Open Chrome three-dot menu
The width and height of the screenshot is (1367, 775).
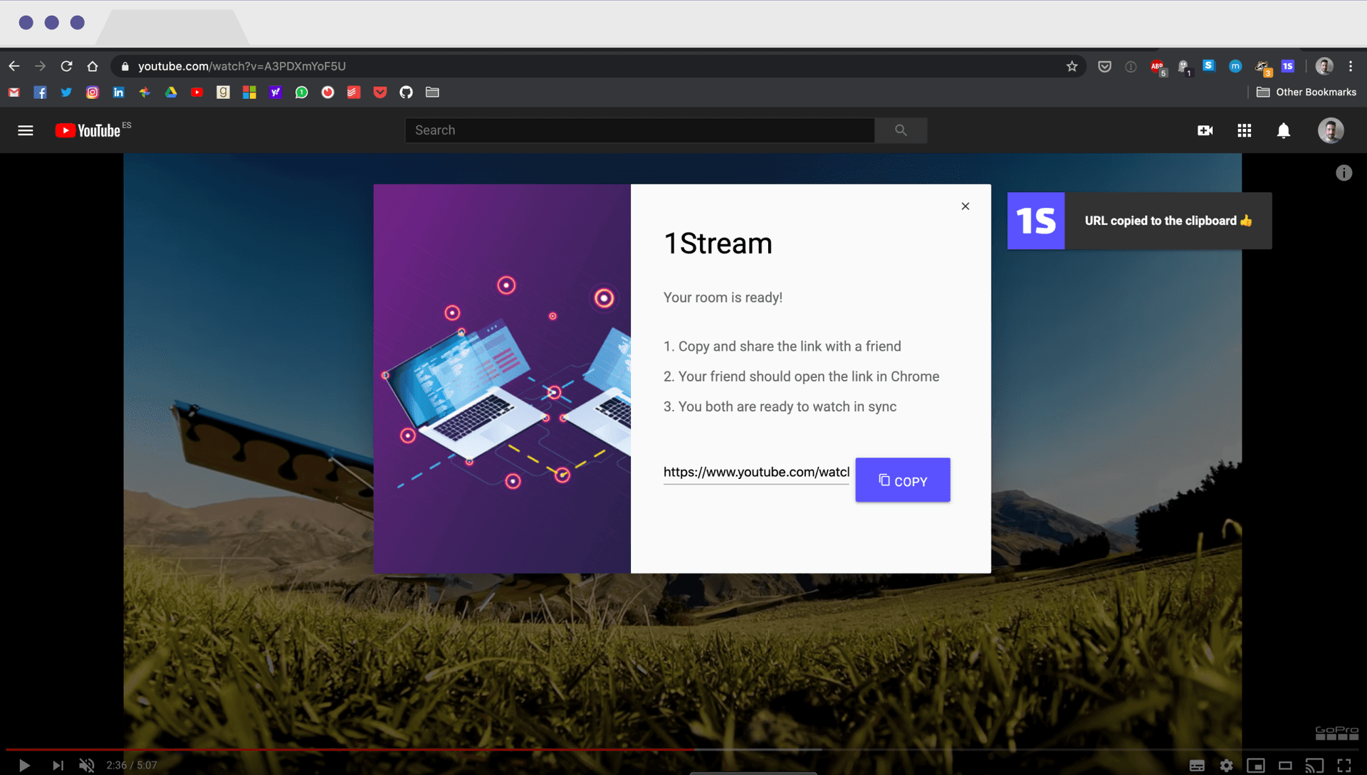click(x=1351, y=66)
